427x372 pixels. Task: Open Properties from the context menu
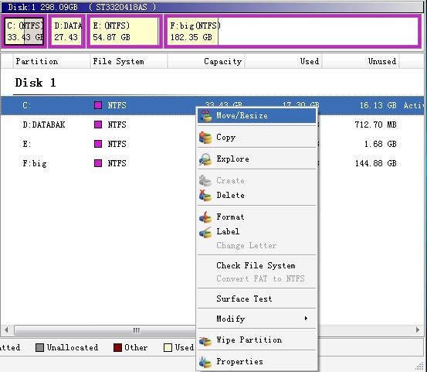pos(257,362)
